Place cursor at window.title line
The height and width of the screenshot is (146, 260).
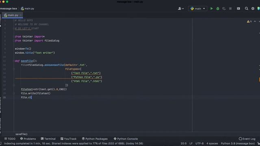(x=35, y=53)
